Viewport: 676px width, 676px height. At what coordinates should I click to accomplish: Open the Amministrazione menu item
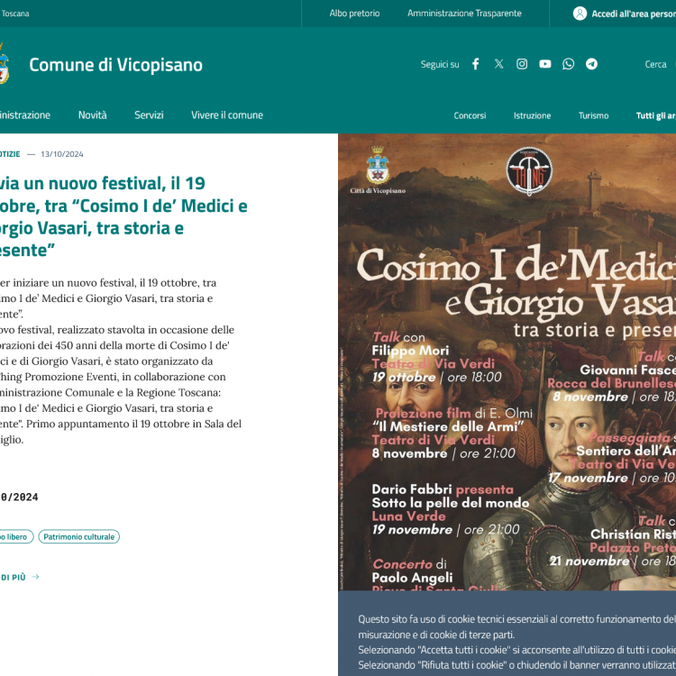point(25,115)
